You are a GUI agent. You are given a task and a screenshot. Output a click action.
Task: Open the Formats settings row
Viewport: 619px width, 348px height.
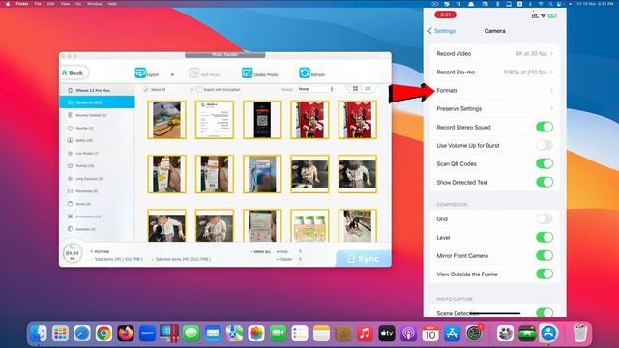pyautogui.click(x=494, y=90)
